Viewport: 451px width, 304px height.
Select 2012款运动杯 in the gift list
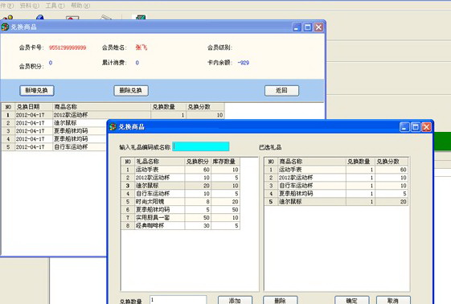coord(180,178)
